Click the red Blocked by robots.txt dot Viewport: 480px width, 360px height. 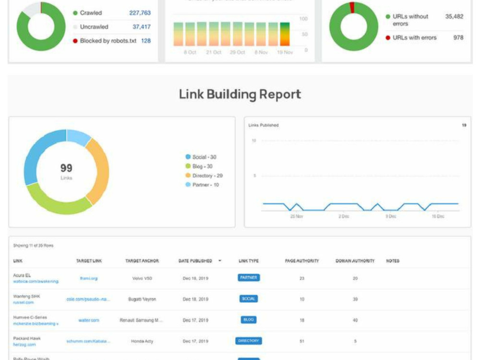(75, 41)
